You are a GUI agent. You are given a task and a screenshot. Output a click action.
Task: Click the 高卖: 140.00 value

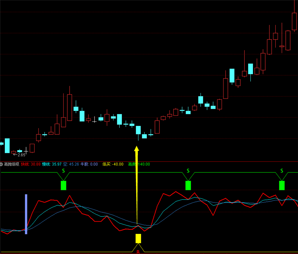tap(139, 164)
